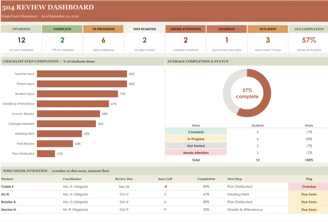Select the Needs Attention status table row label

pyautogui.click(x=196, y=153)
